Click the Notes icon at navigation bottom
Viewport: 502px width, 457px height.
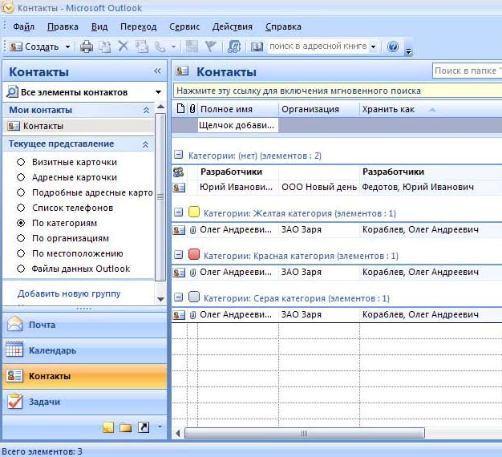(x=108, y=427)
